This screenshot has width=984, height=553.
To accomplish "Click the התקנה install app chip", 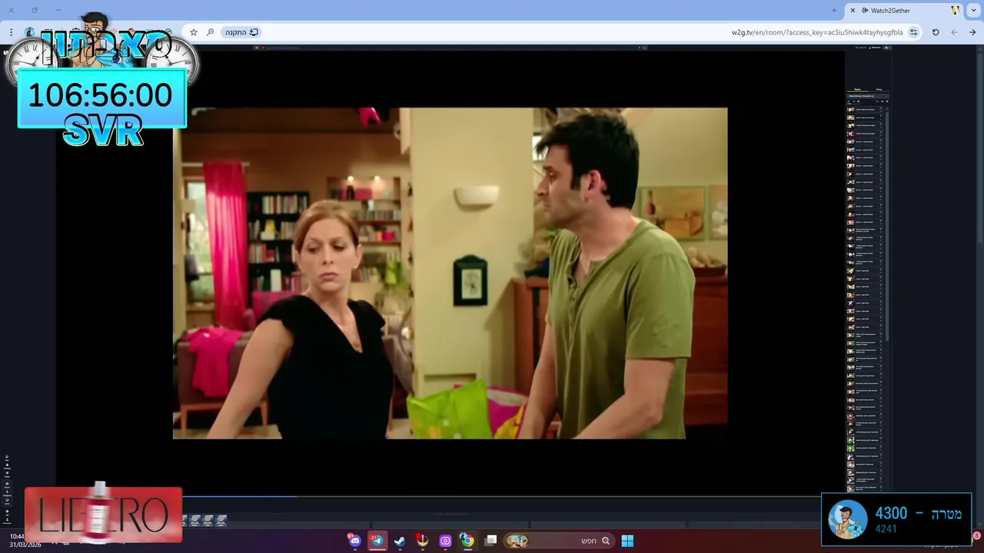I will pyautogui.click(x=241, y=32).
